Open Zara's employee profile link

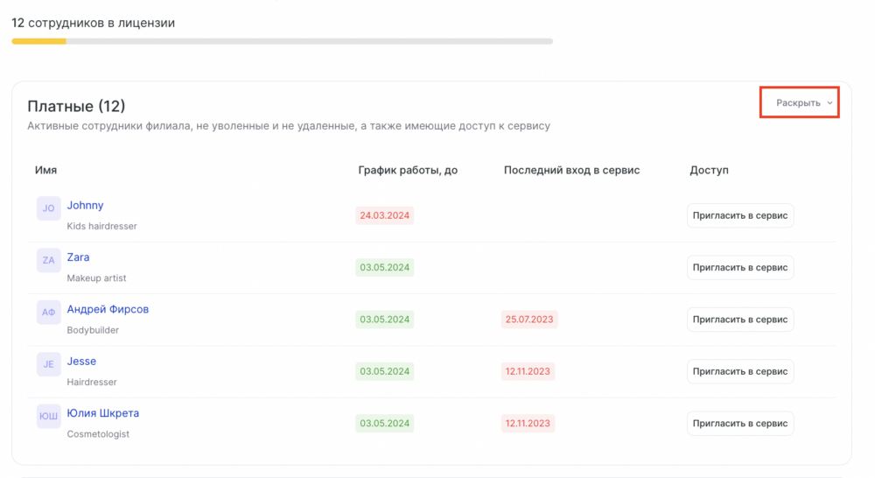coord(78,257)
